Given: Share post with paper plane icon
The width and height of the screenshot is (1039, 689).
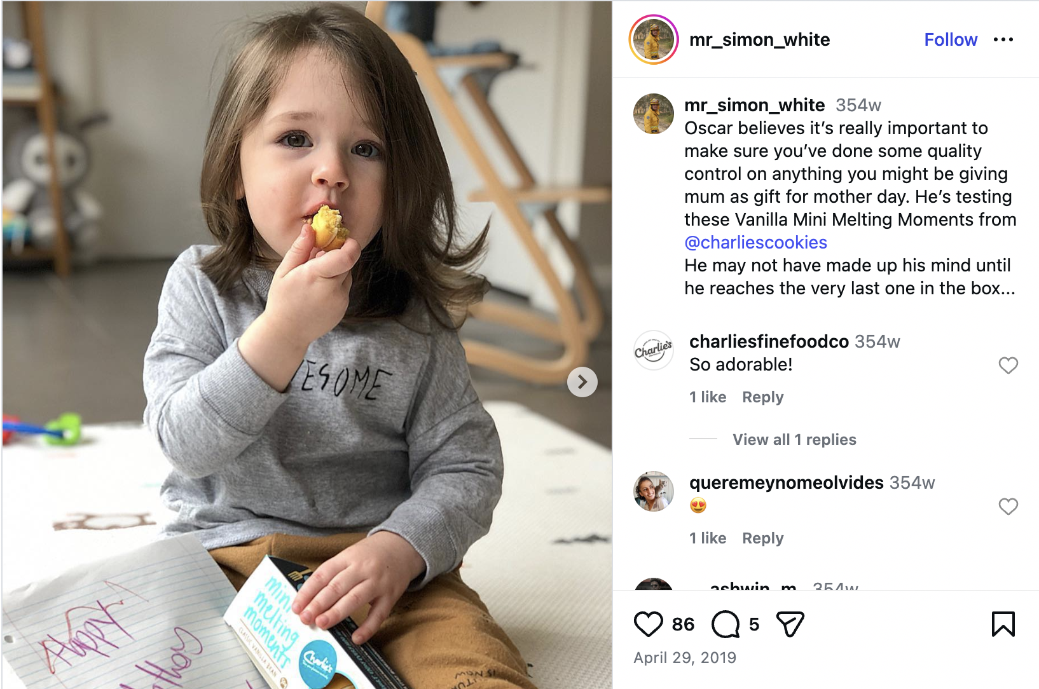Looking at the screenshot, I should 790,624.
